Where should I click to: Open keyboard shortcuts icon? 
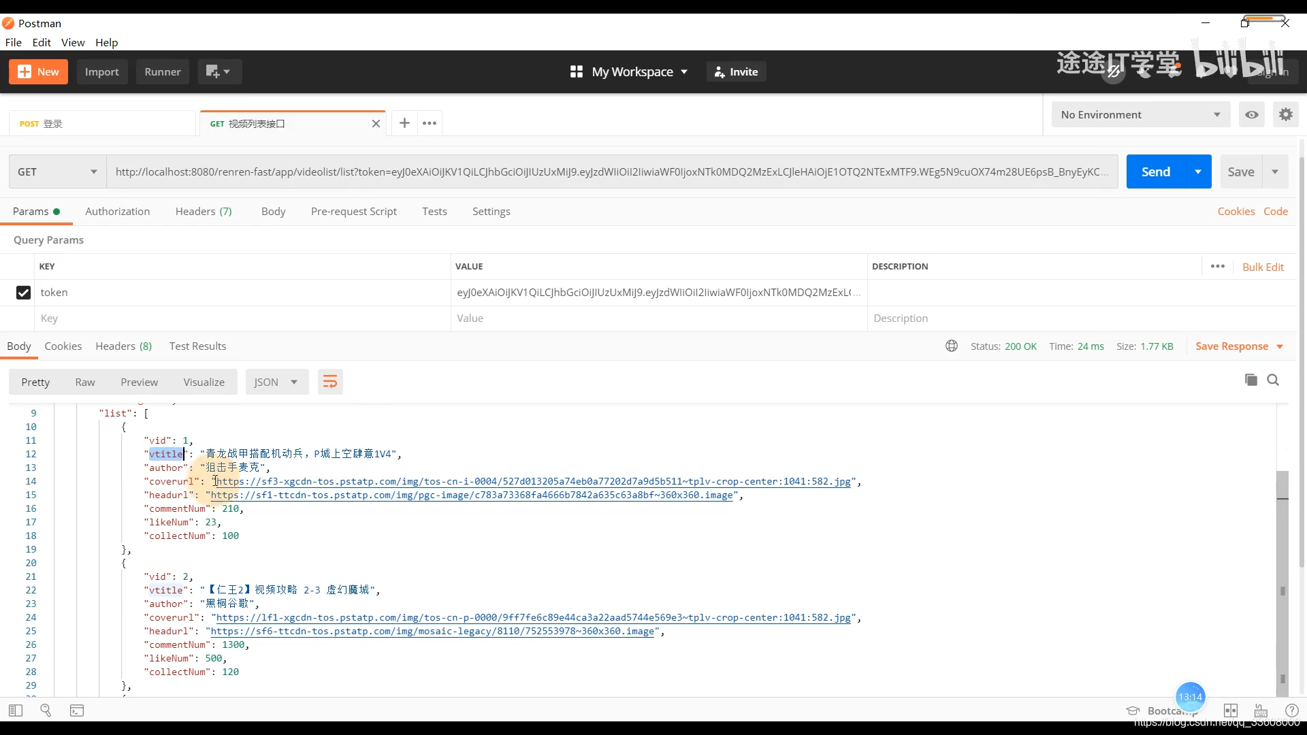tap(1261, 710)
